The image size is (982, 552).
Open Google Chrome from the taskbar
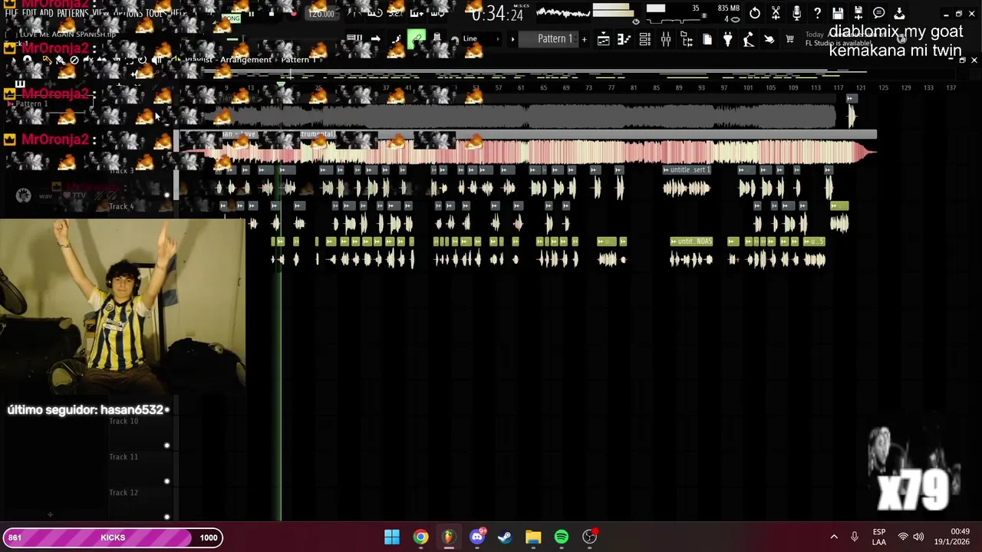[420, 537]
